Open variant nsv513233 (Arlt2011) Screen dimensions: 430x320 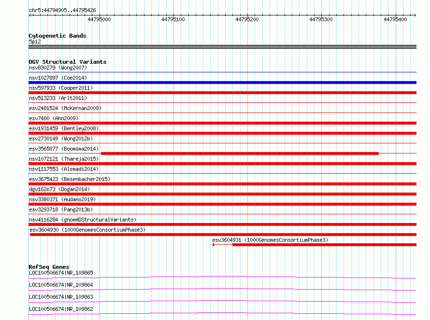(x=58, y=98)
